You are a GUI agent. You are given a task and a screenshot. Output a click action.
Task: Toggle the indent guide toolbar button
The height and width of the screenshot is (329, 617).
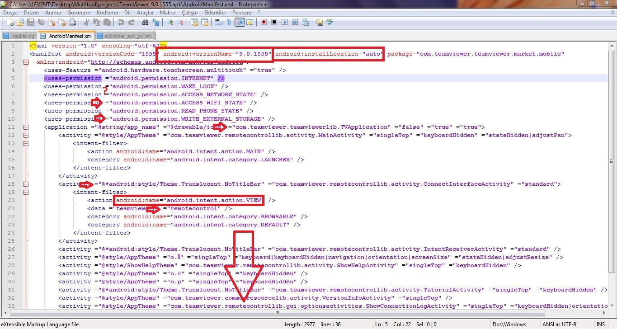coord(240,22)
